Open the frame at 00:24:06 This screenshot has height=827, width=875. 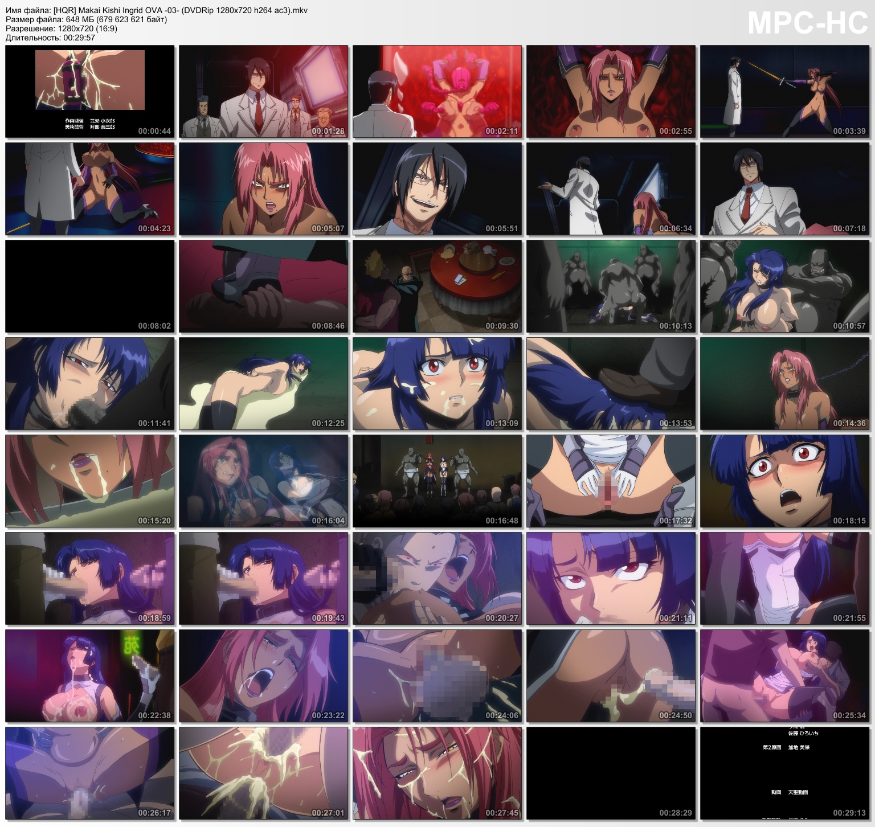[x=437, y=676]
